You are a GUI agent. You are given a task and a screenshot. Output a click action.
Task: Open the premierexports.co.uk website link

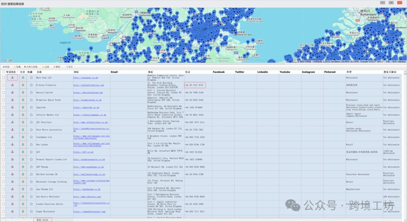point(89,159)
